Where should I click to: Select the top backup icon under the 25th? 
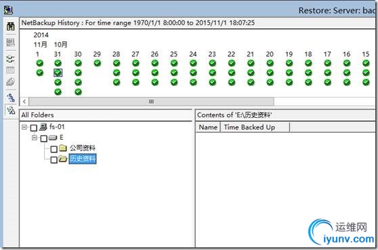(174, 63)
